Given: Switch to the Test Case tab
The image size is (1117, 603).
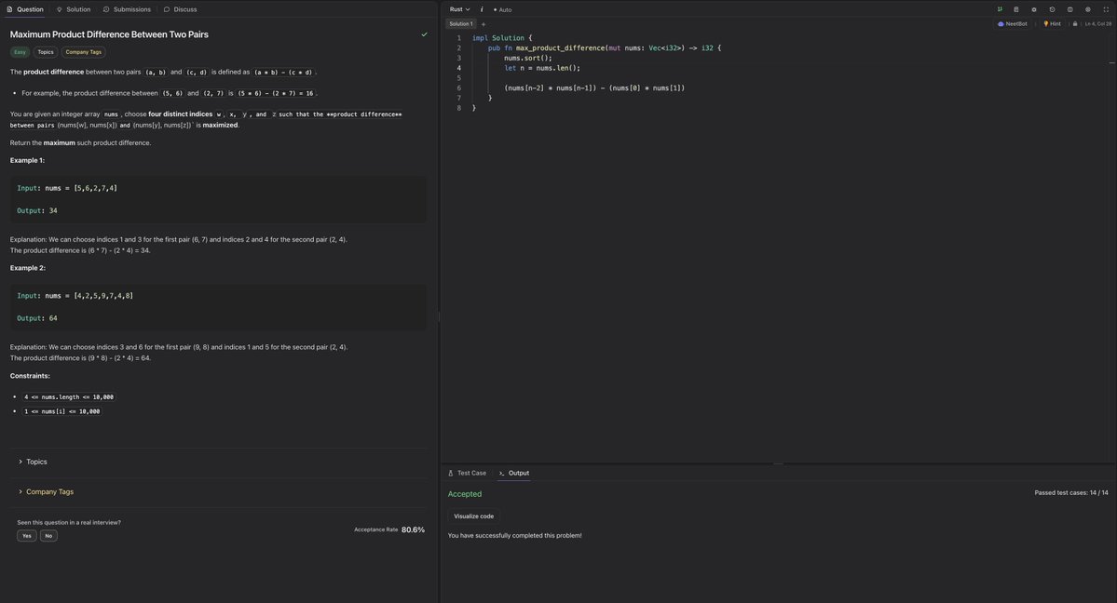Looking at the screenshot, I should [468, 473].
